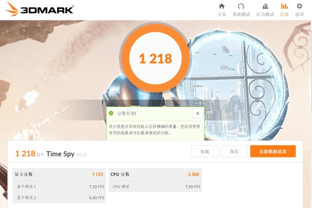Close the score valid notification

197,113
